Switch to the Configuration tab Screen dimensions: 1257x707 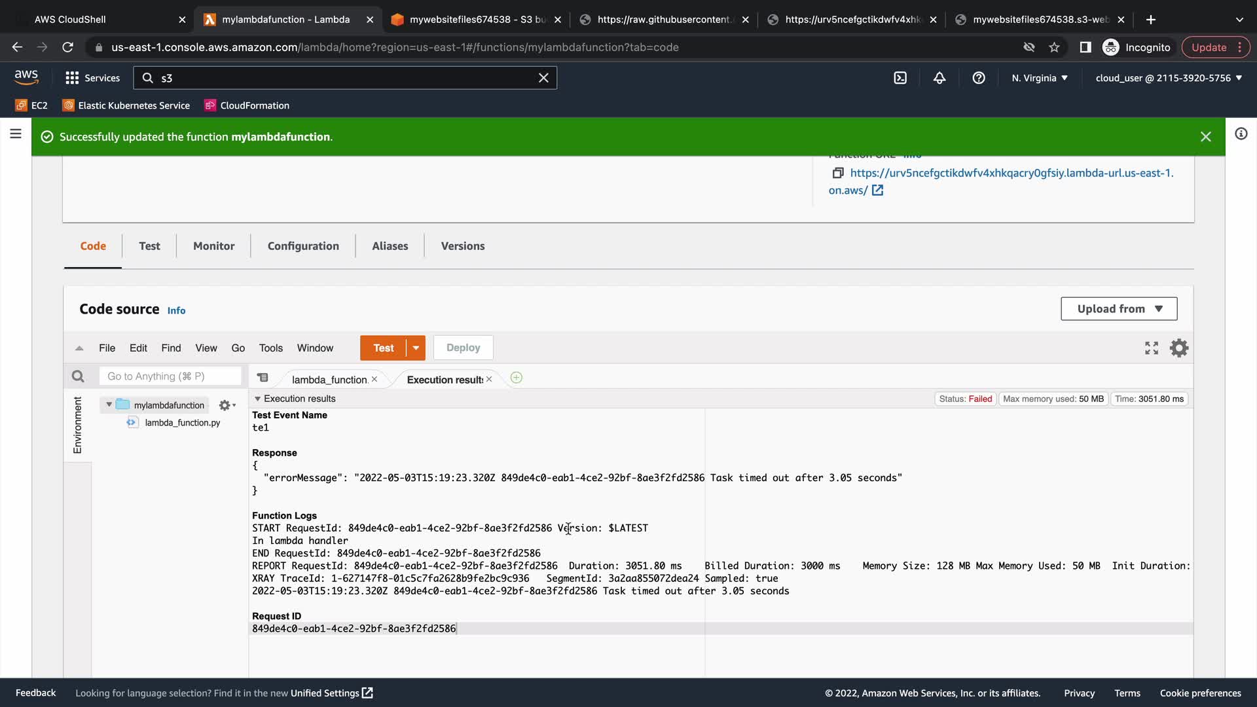pos(303,246)
